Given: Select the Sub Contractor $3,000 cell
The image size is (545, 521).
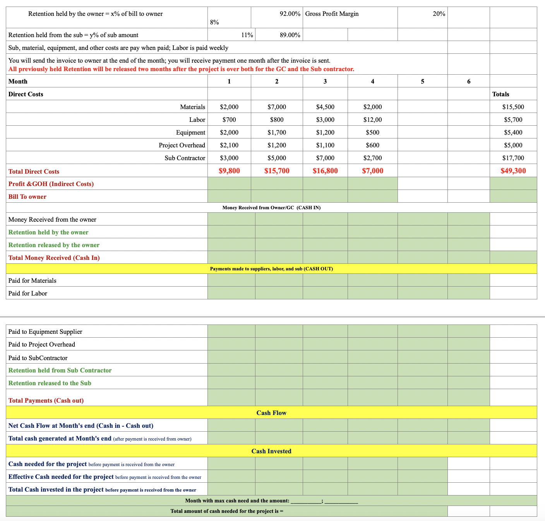Looking at the screenshot, I should pos(229,158).
